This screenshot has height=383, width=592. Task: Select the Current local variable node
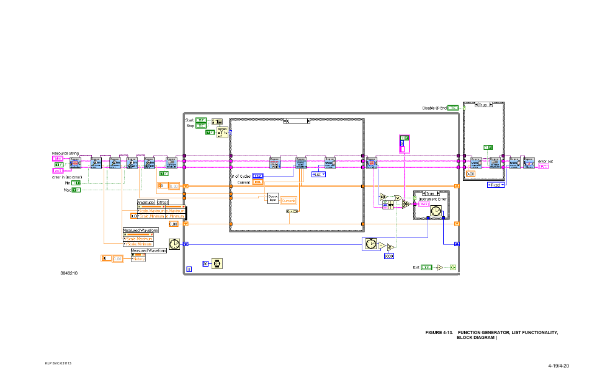click(x=288, y=201)
